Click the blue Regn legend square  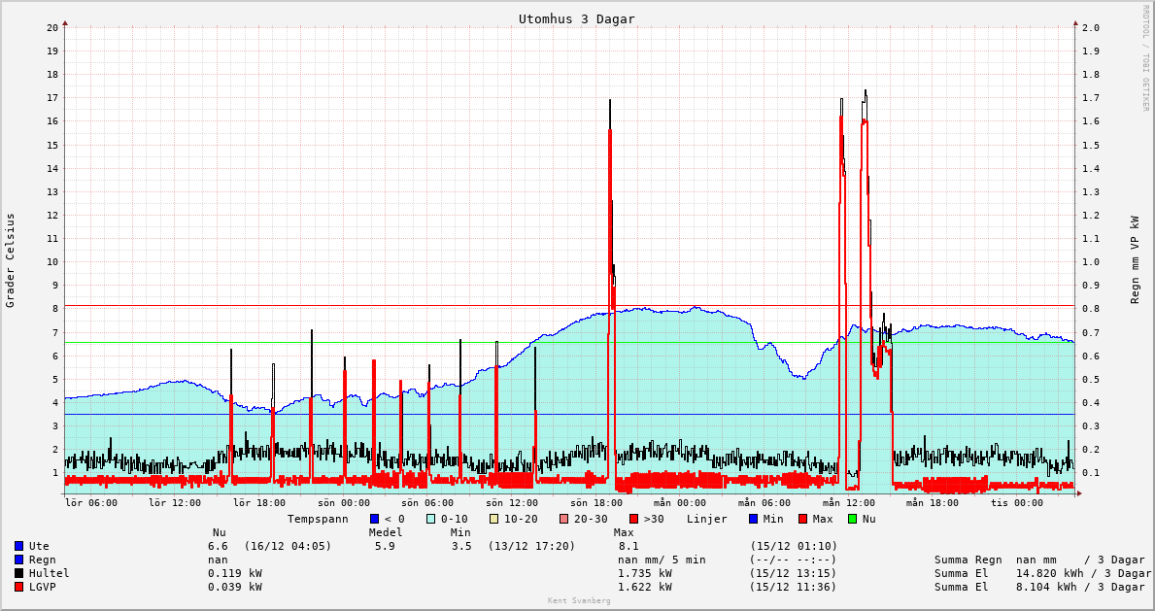click(x=18, y=560)
